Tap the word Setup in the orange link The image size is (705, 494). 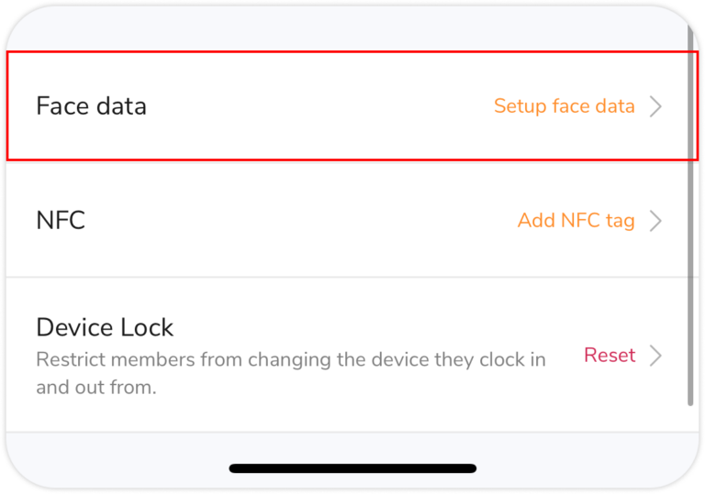[520, 106]
